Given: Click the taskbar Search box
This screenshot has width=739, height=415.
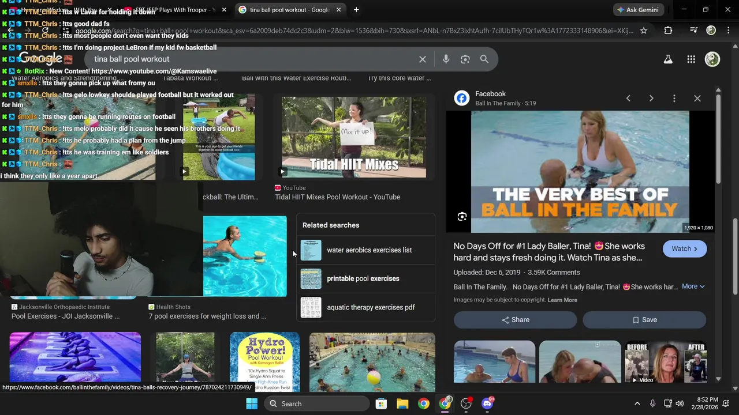Looking at the screenshot, I should 318,403.
